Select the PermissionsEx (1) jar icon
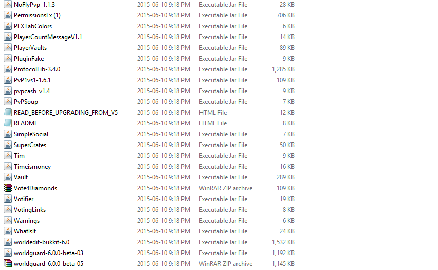The image size is (438, 270). 8,15
